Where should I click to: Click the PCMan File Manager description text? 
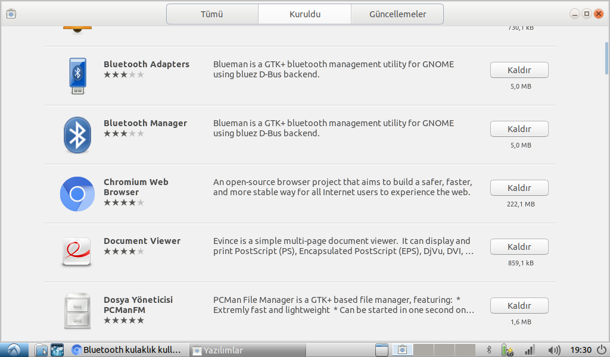tap(344, 305)
